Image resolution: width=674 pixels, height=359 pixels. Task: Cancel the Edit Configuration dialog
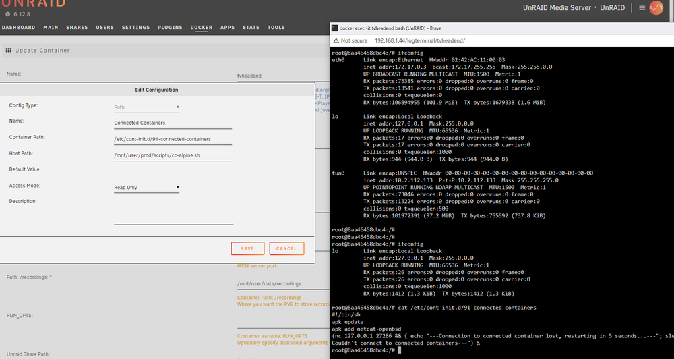pos(286,248)
